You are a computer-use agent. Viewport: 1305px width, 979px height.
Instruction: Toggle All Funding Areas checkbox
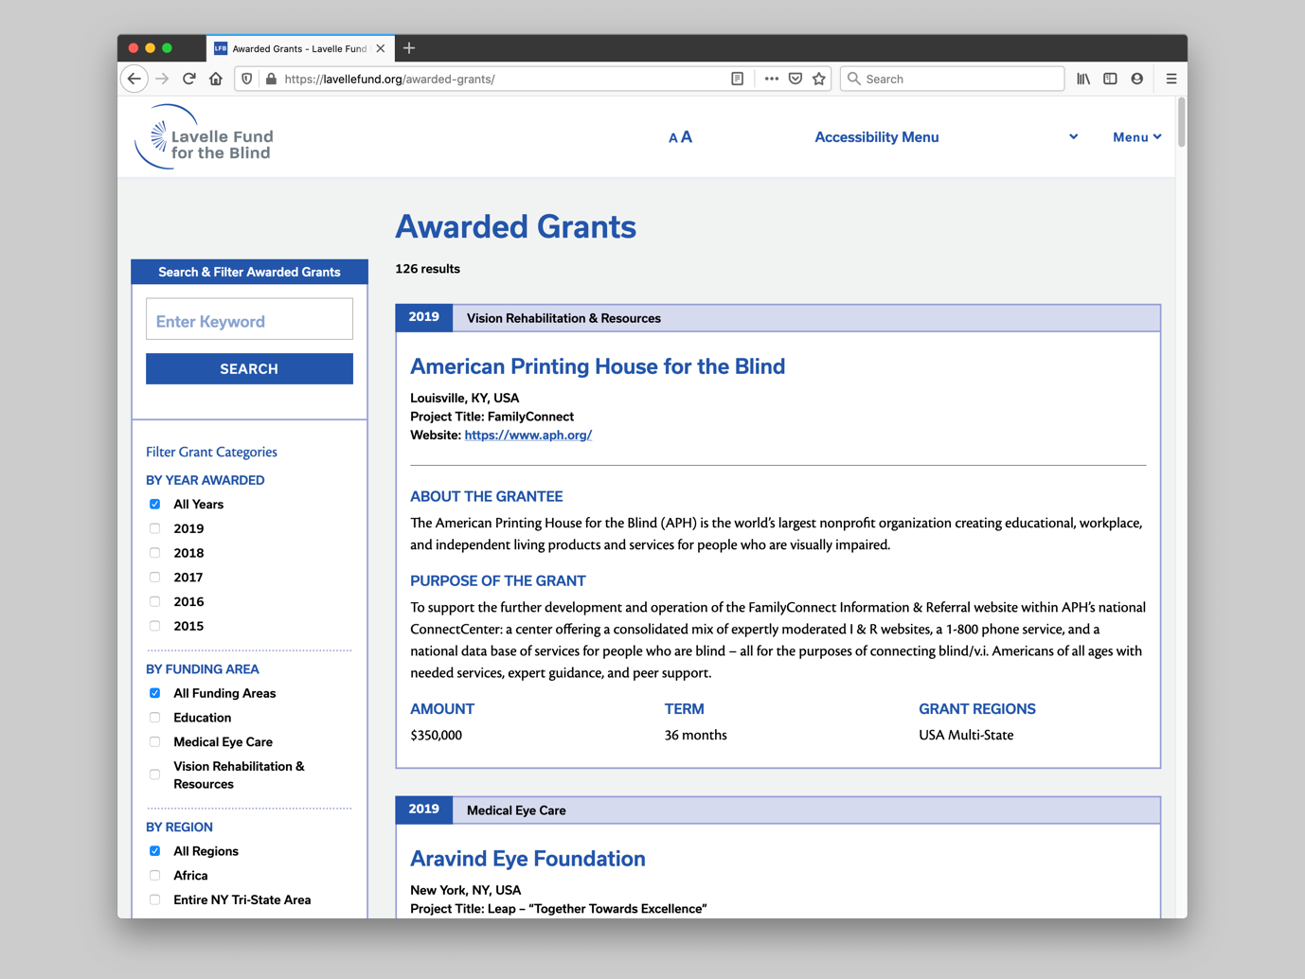click(155, 693)
